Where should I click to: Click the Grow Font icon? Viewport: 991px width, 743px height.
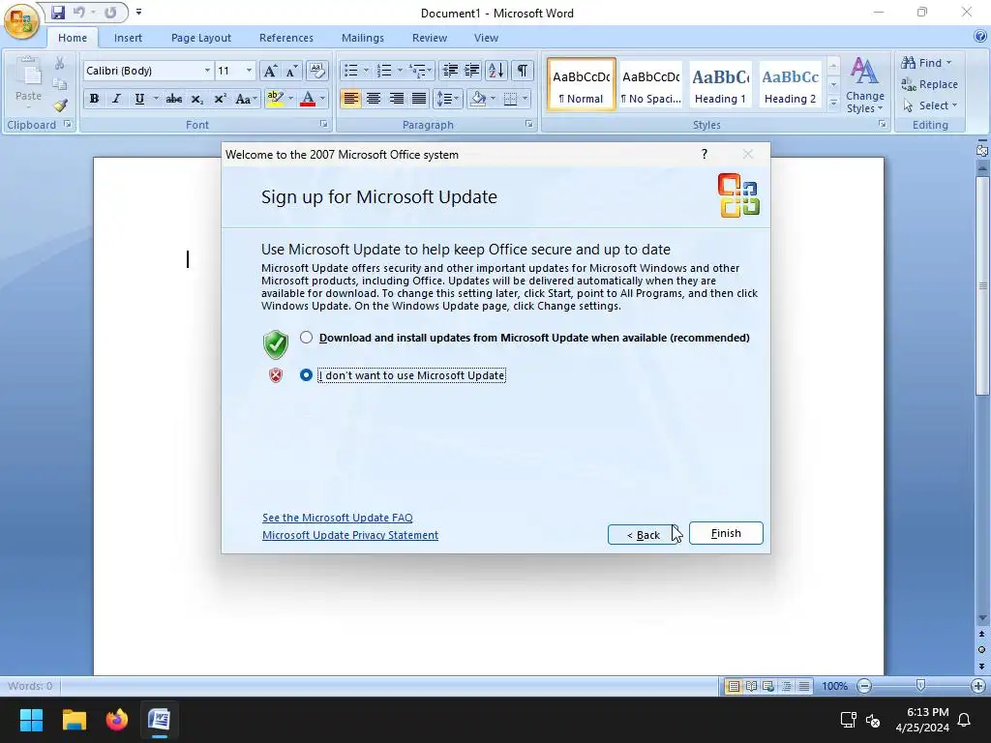coord(270,71)
